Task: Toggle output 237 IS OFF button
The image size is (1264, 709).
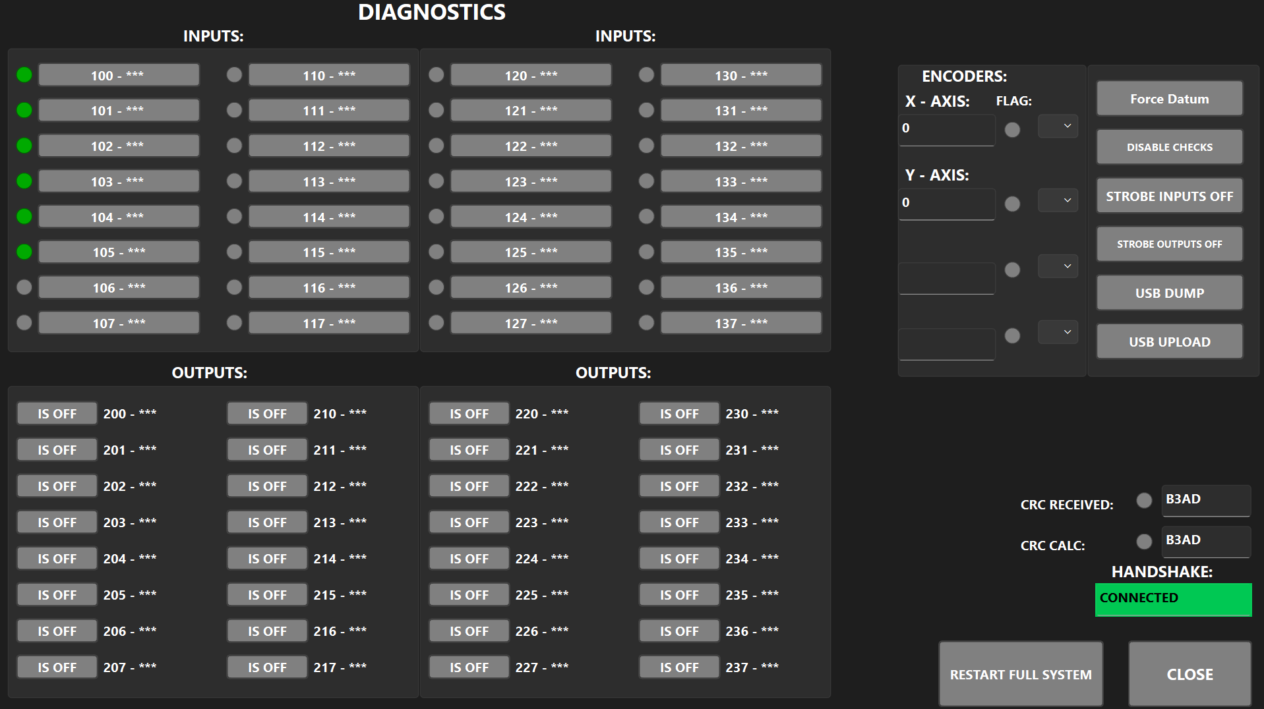Action: click(x=680, y=667)
